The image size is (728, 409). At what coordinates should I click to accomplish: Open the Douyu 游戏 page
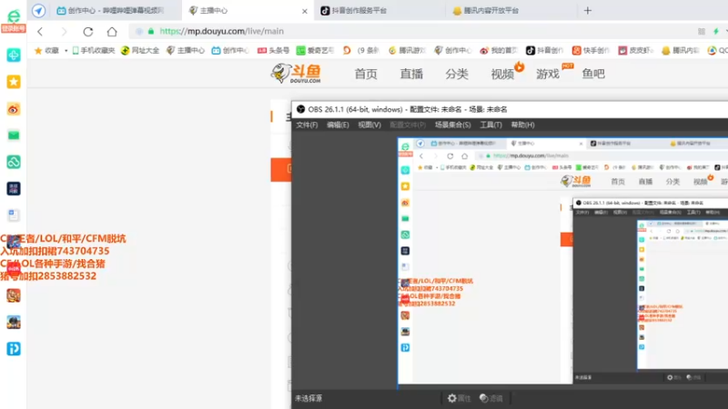pyautogui.click(x=548, y=74)
